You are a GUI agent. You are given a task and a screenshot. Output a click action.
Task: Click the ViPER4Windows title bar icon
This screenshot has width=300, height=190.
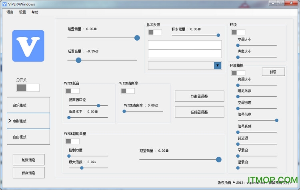(4, 4)
